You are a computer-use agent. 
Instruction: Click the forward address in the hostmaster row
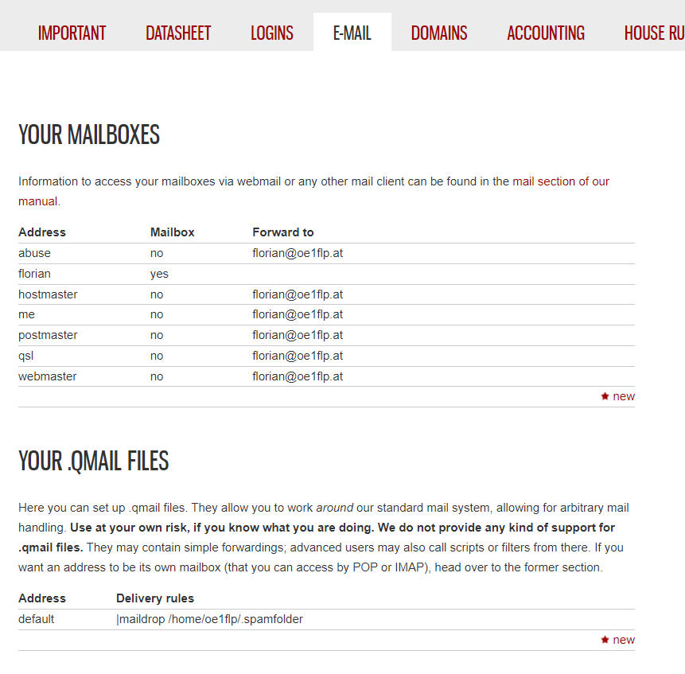[x=298, y=294]
